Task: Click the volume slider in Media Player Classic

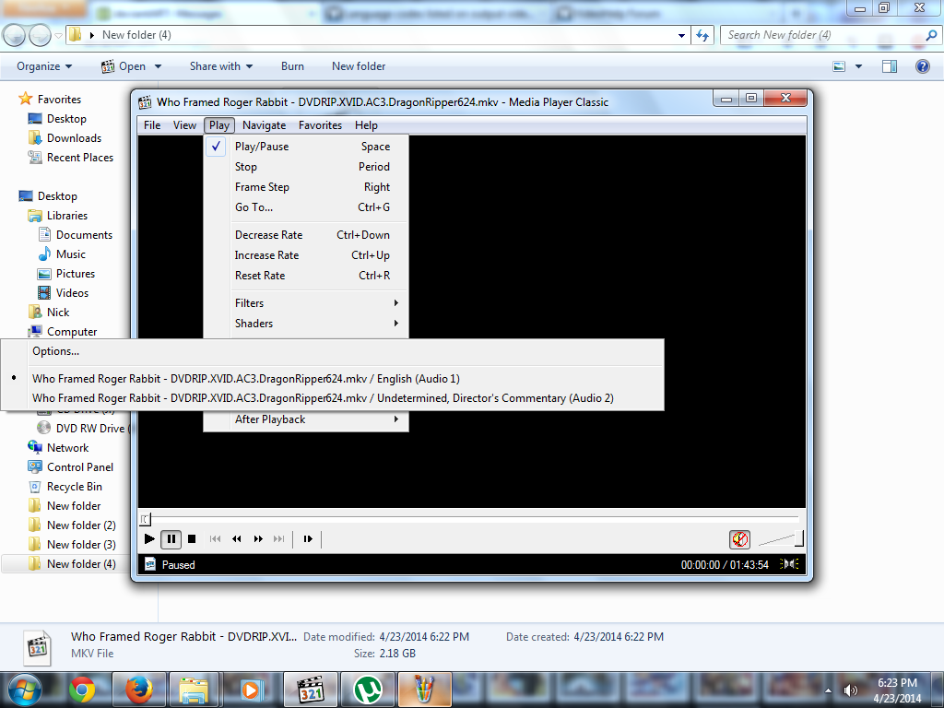Action: click(781, 538)
